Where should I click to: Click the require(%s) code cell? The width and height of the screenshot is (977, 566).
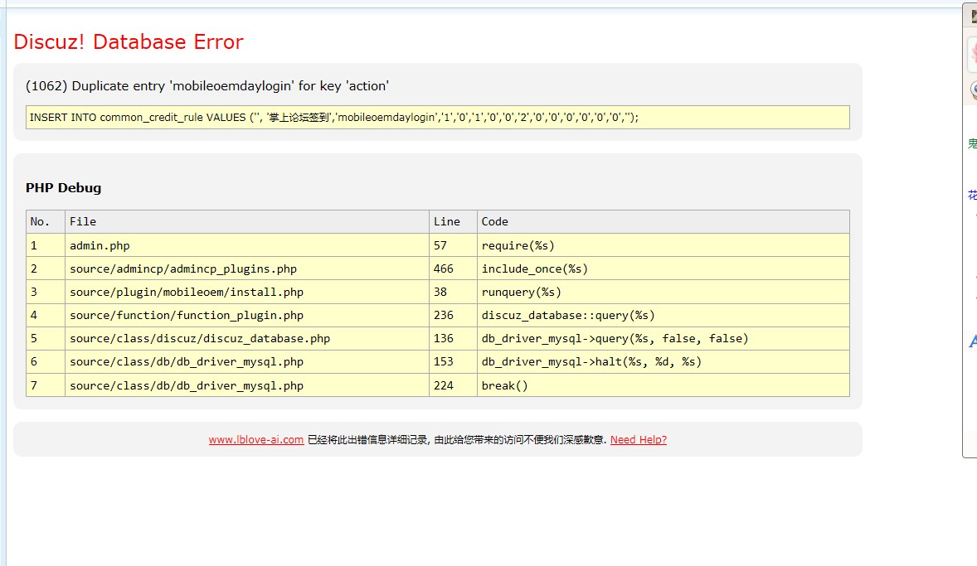[x=663, y=245]
